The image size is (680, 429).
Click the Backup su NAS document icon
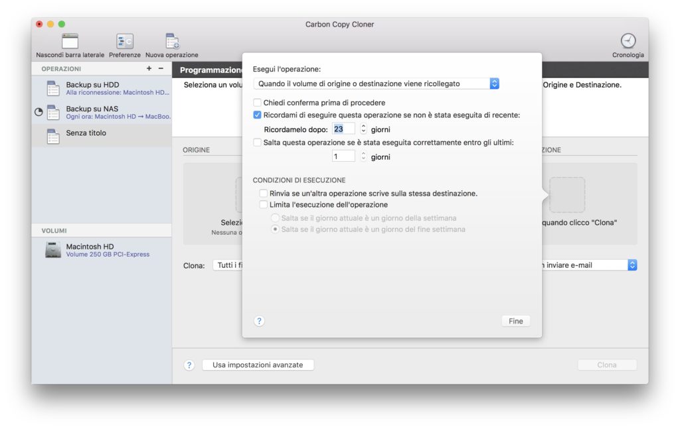click(x=53, y=113)
